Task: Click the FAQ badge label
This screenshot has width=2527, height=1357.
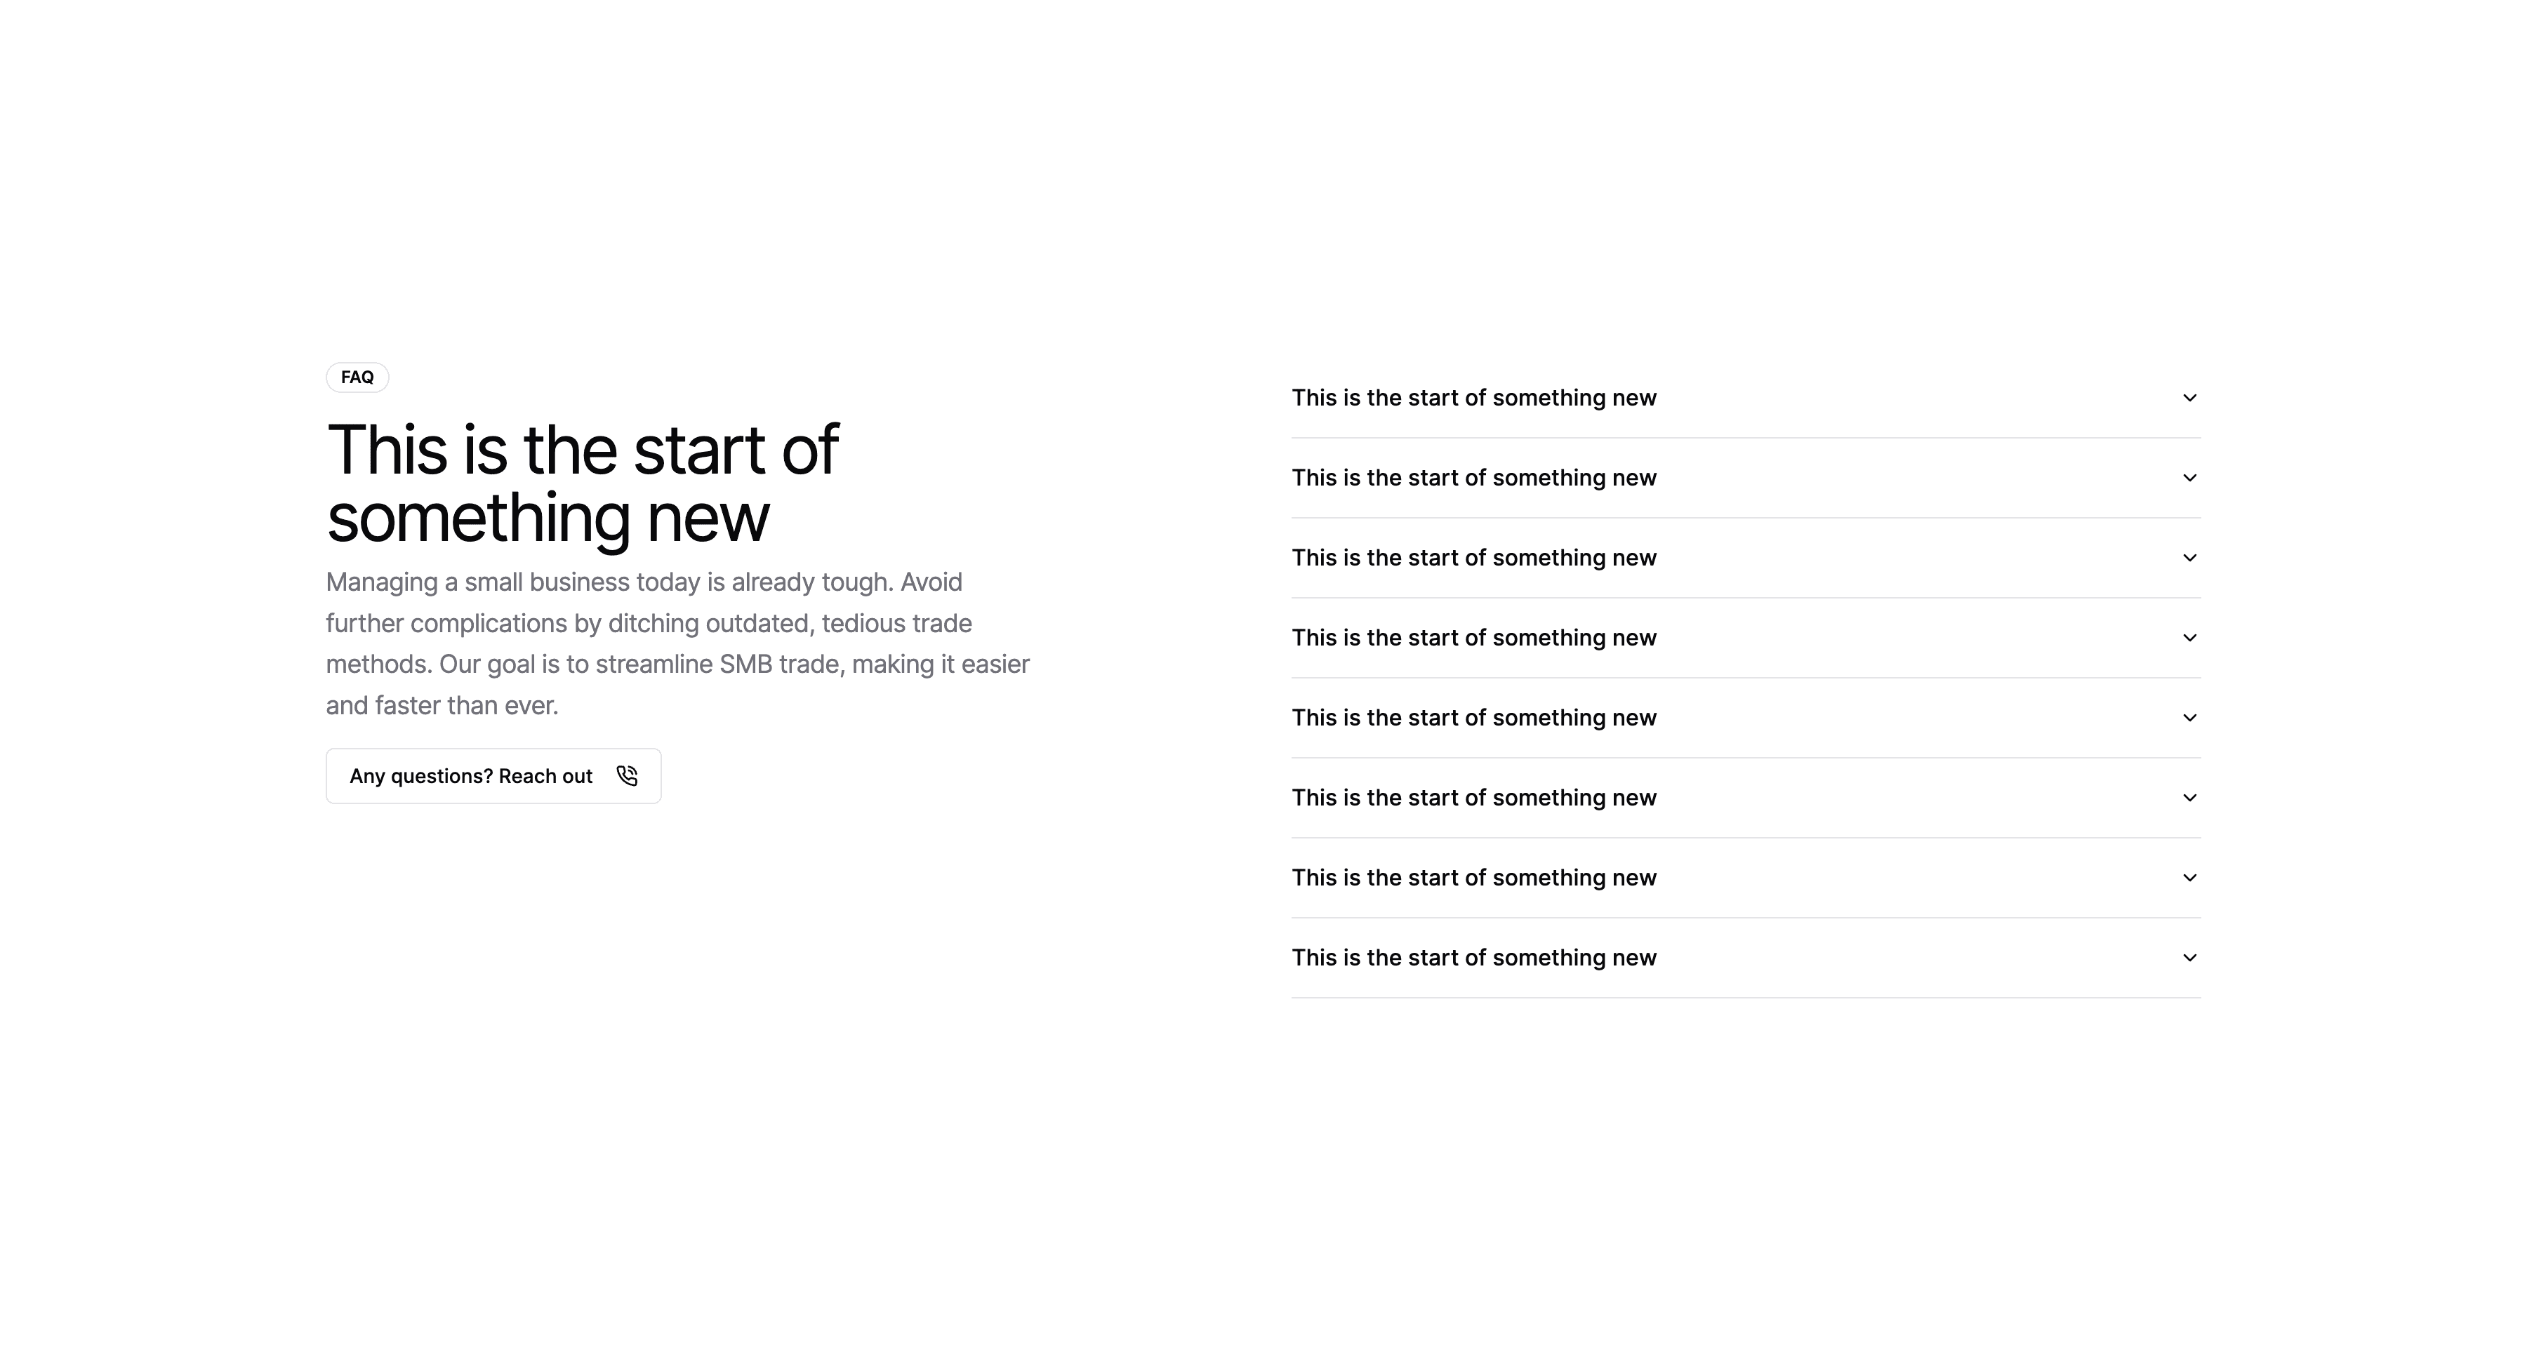Action: pos(357,377)
